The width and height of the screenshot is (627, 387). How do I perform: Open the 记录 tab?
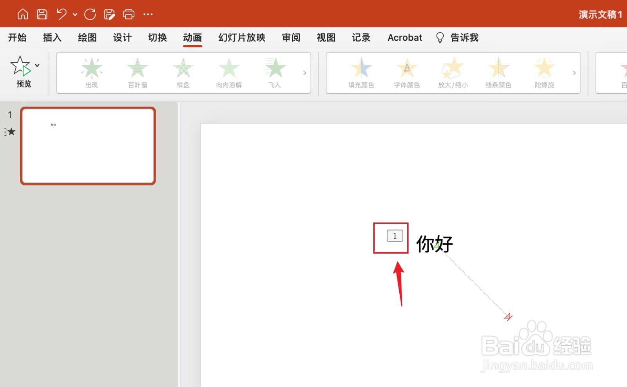361,38
